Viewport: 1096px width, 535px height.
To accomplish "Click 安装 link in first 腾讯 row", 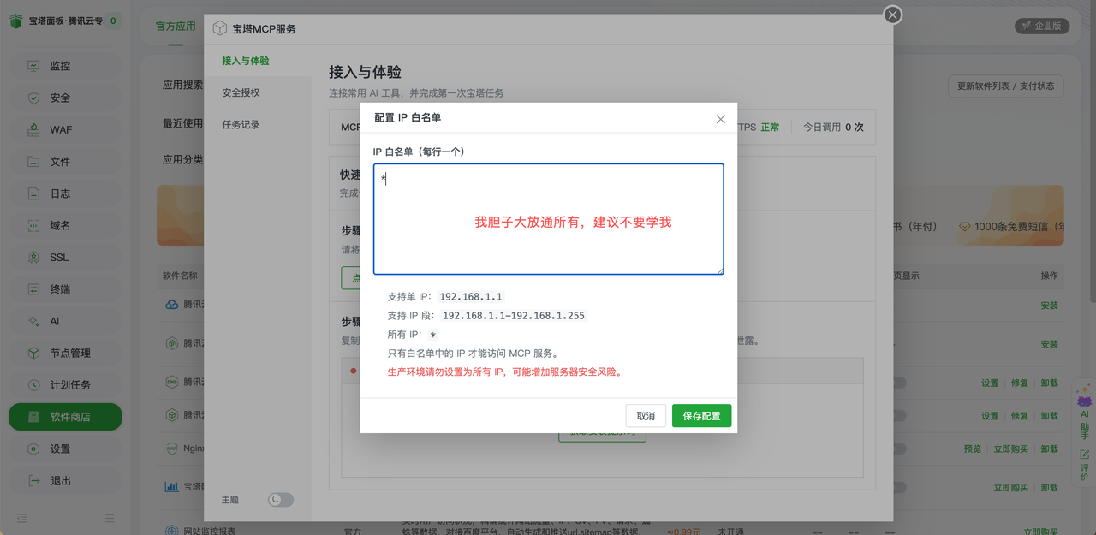I will coord(1049,305).
